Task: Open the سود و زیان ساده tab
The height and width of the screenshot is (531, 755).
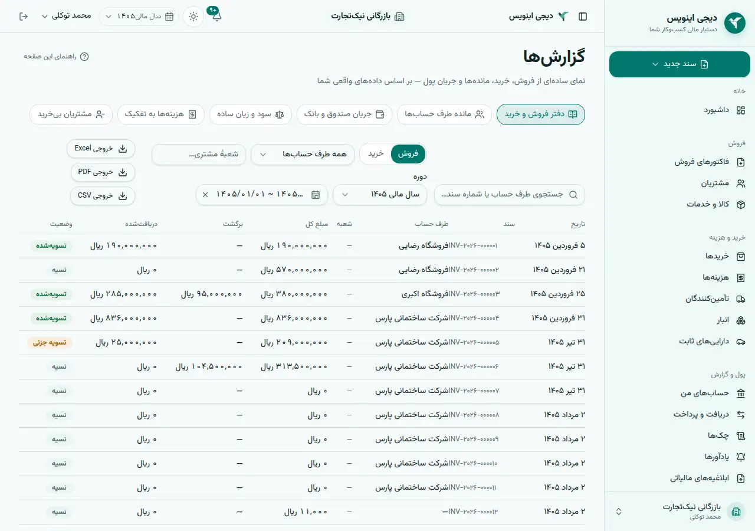Action: [x=251, y=114]
